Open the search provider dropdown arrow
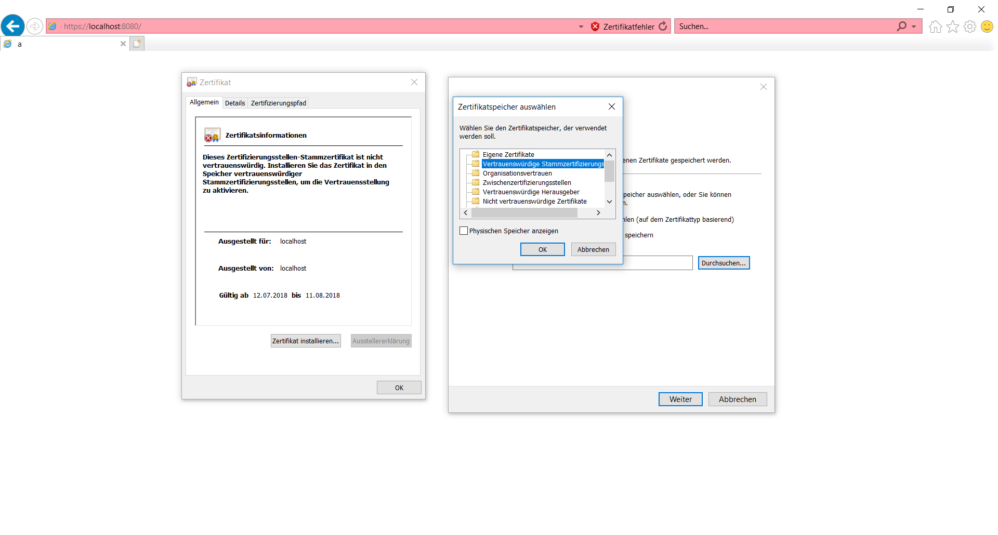Image resolution: width=998 pixels, height=535 pixels. [x=914, y=26]
